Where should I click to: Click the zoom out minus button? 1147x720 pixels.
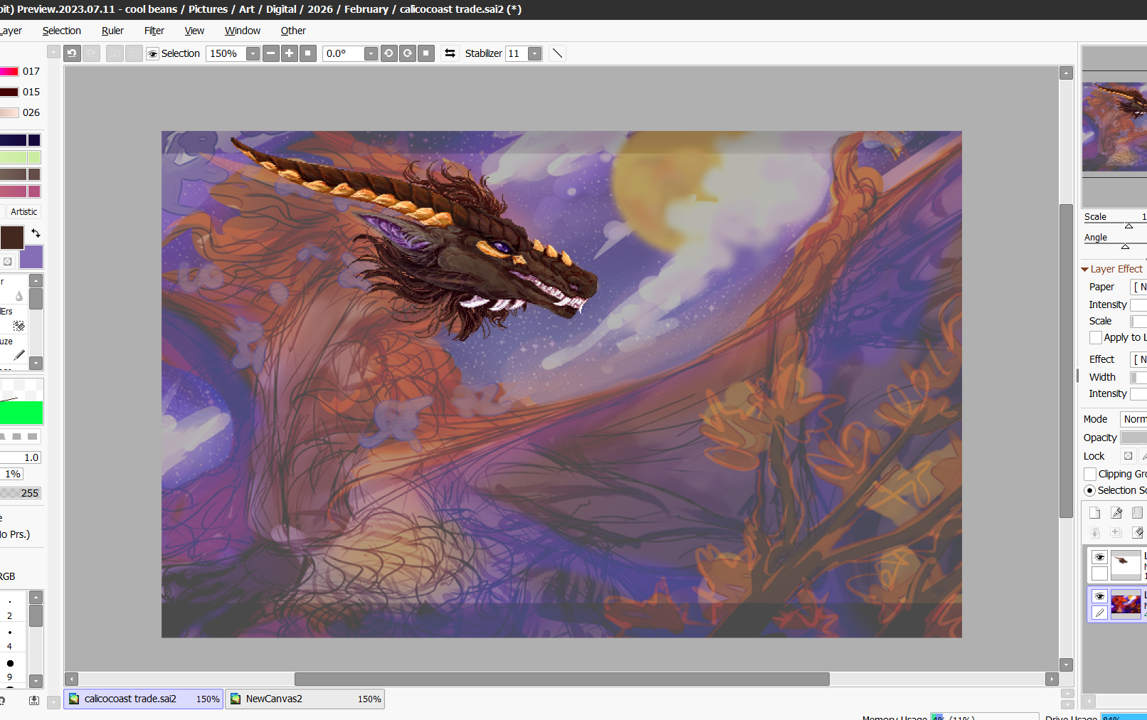click(x=271, y=53)
